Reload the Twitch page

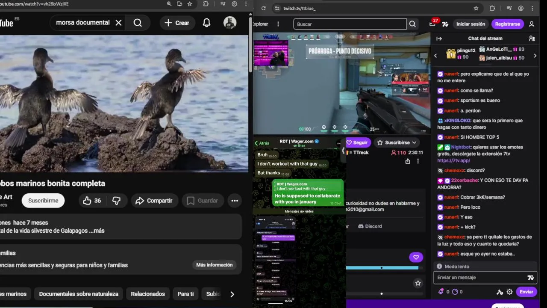(x=263, y=8)
